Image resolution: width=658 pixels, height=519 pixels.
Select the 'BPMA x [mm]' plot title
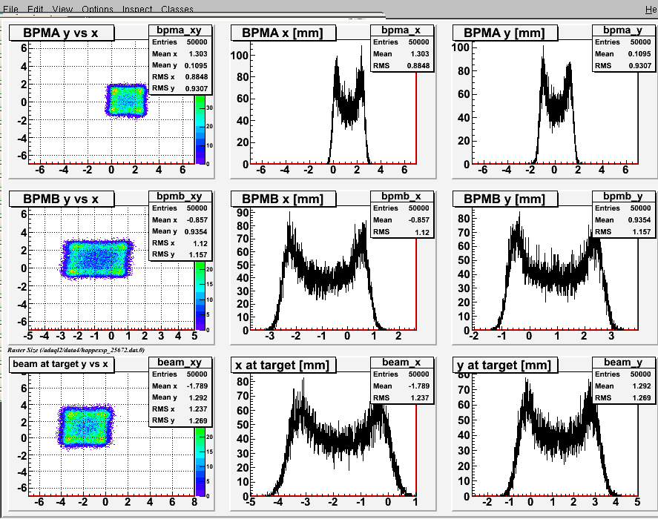coord(283,33)
